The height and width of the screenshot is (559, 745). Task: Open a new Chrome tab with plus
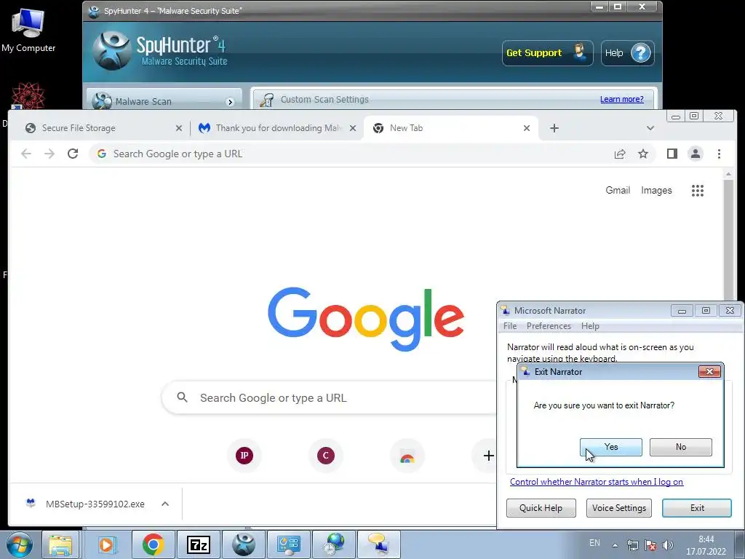554,128
